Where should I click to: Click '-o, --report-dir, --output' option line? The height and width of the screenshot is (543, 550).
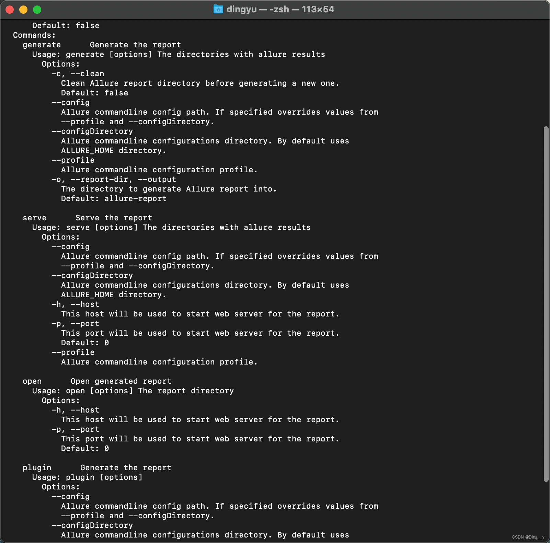coord(114,180)
